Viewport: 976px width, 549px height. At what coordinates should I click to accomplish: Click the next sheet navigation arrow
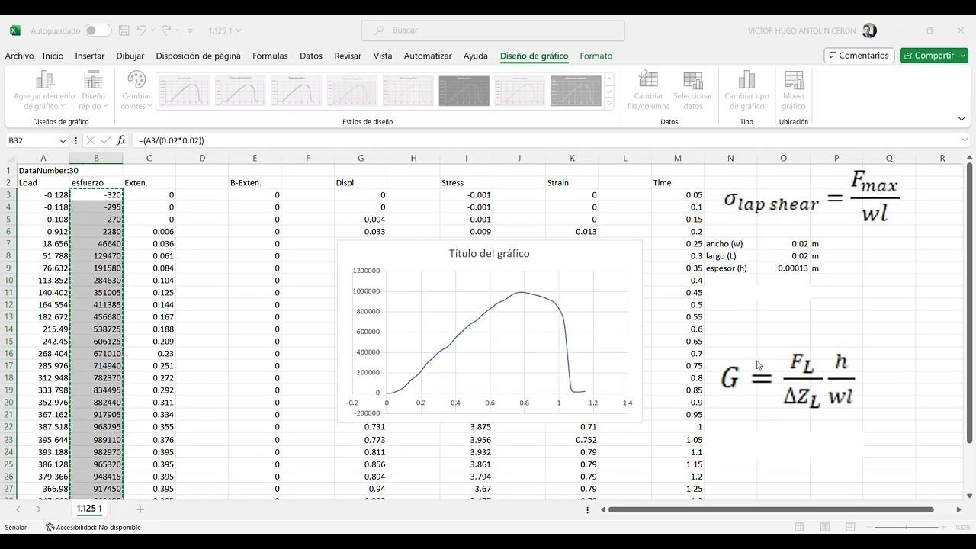tap(39, 509)
